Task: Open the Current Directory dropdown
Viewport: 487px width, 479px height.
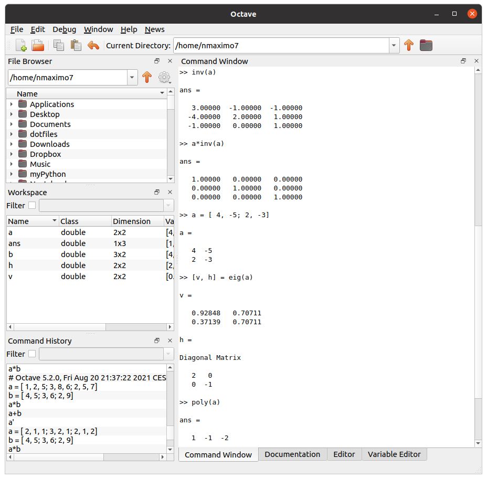Action: [394, 46]
